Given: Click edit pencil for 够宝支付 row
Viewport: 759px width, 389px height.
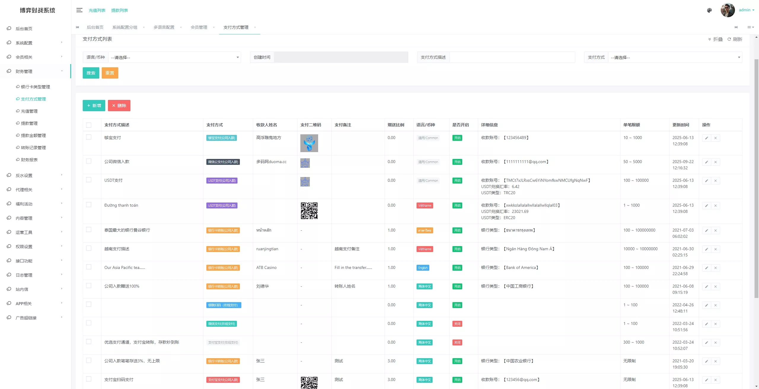Looking at the screenshot, I should [707, 138].
